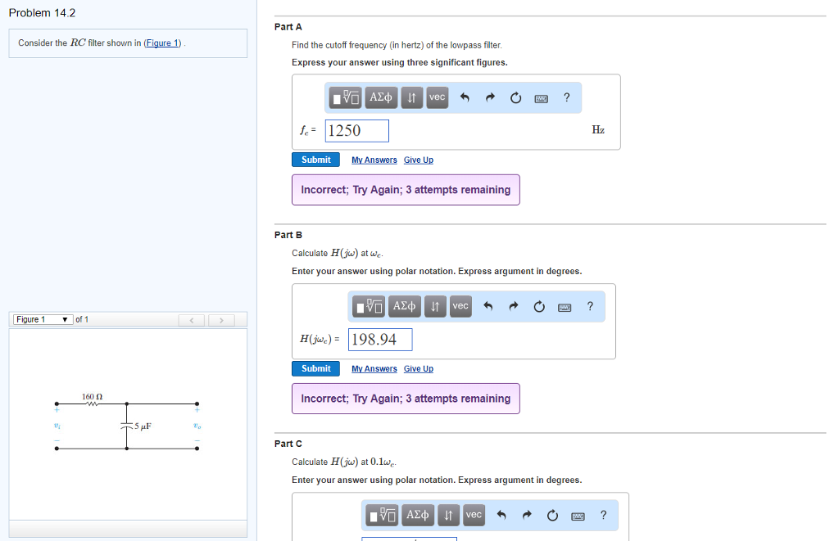Screen dimensions: 839x541
Task: Open templates (square root) tool in Part A
Action: click(345, 97)
